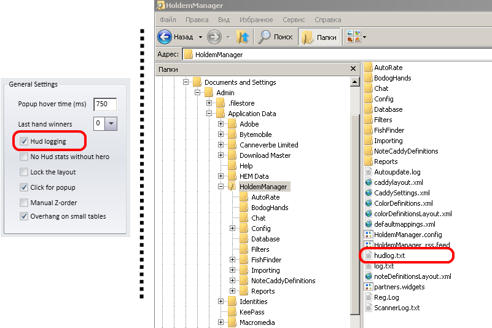492x328 pixels.
Task: Expand the Config subfolder tree node
Action: click(x=233, y=228)
